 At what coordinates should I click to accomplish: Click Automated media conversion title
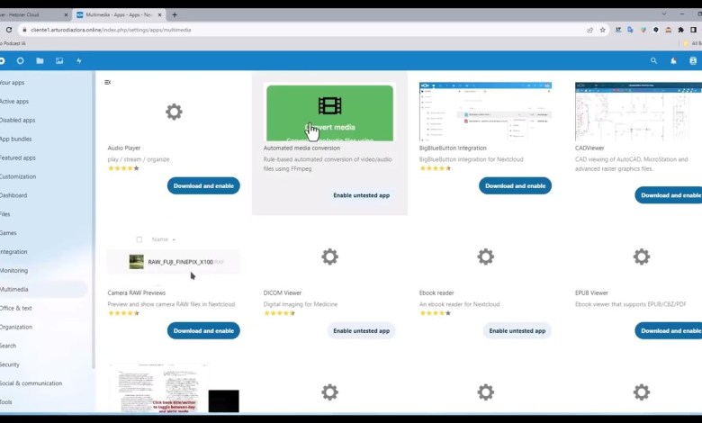(x=301, y=148)
